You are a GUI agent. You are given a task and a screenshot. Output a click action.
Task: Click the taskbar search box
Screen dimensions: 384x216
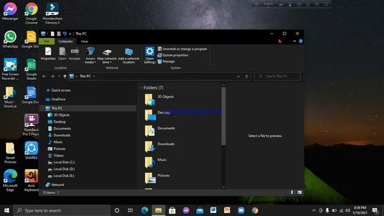[62, 211]
